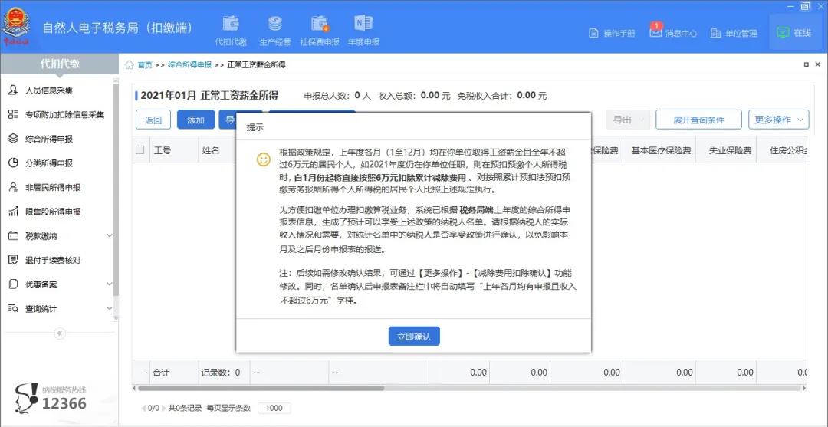Close the 正常工资薪金所得 tab with x

pyautogui.click(x=819, y=64)
